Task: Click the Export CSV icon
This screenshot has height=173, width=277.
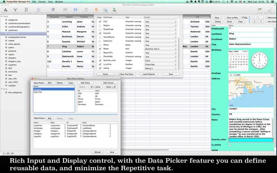Action: 65,10
